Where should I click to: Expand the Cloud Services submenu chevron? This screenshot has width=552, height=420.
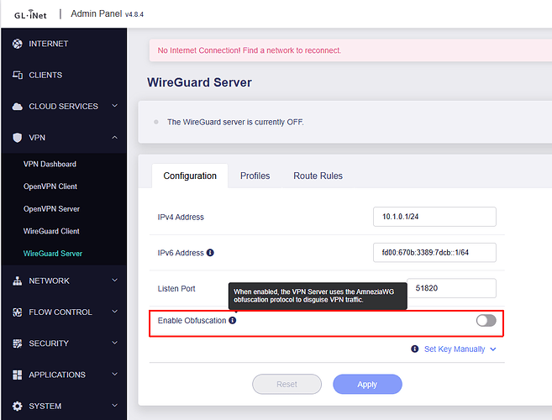pyautogui.click(x=114, y=107)
